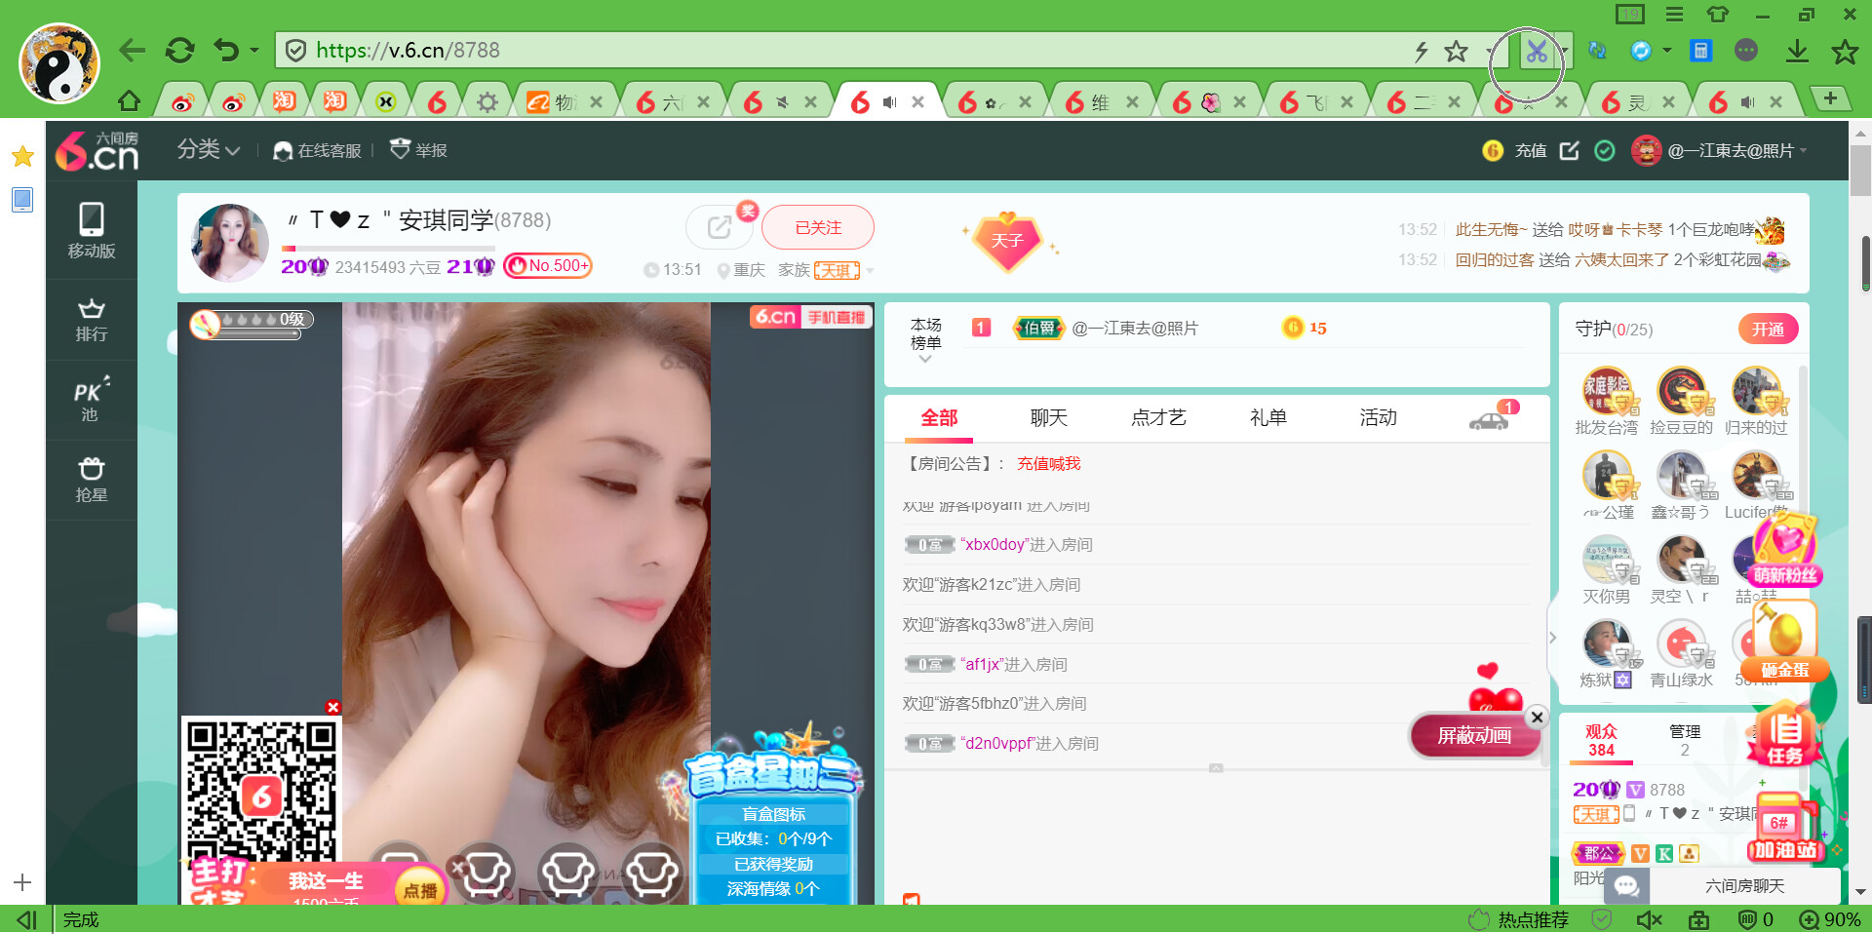Expand the user account menu arrow
Viewport: 1872px width, 934px height.
1804,150
